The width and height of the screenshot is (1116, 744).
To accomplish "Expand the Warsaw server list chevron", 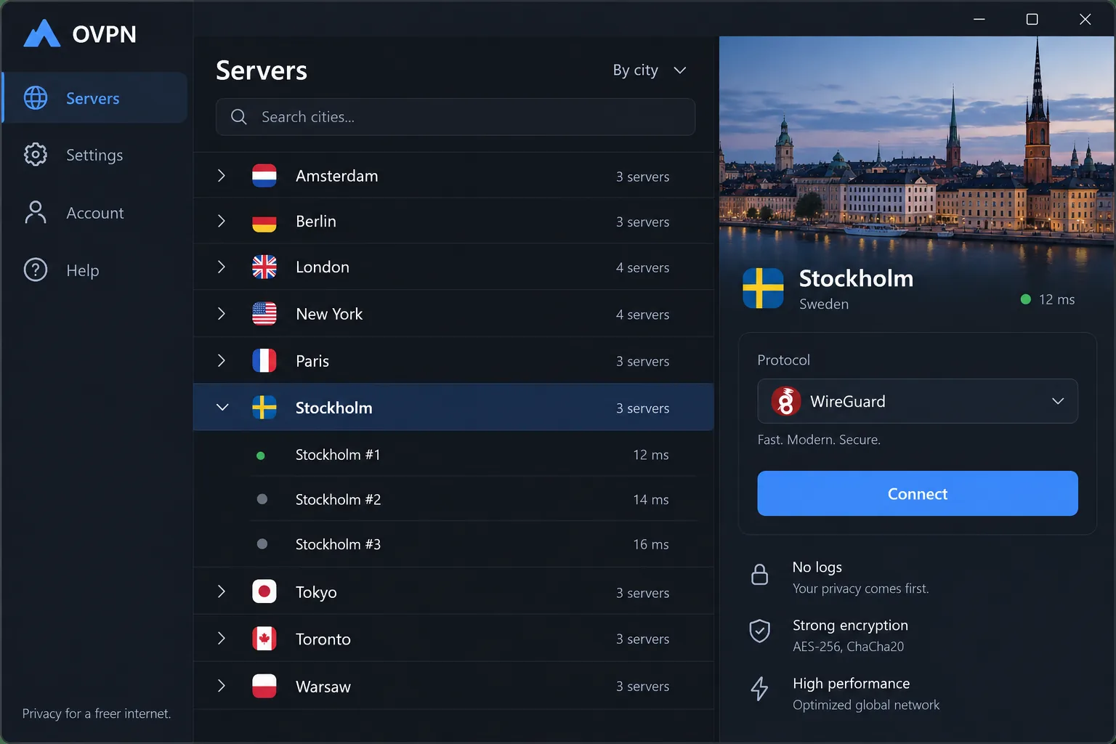I will point(222,686).
